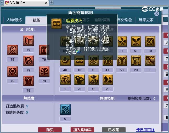Screen dimensions: 169x133
Task: Click the red tree-shaped 师门 skill icon
Action: pos(44,71)
